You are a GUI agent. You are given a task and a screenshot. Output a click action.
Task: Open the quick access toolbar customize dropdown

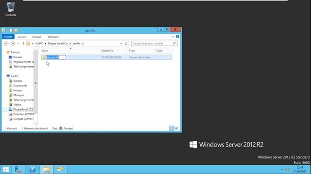coord(20,31)
